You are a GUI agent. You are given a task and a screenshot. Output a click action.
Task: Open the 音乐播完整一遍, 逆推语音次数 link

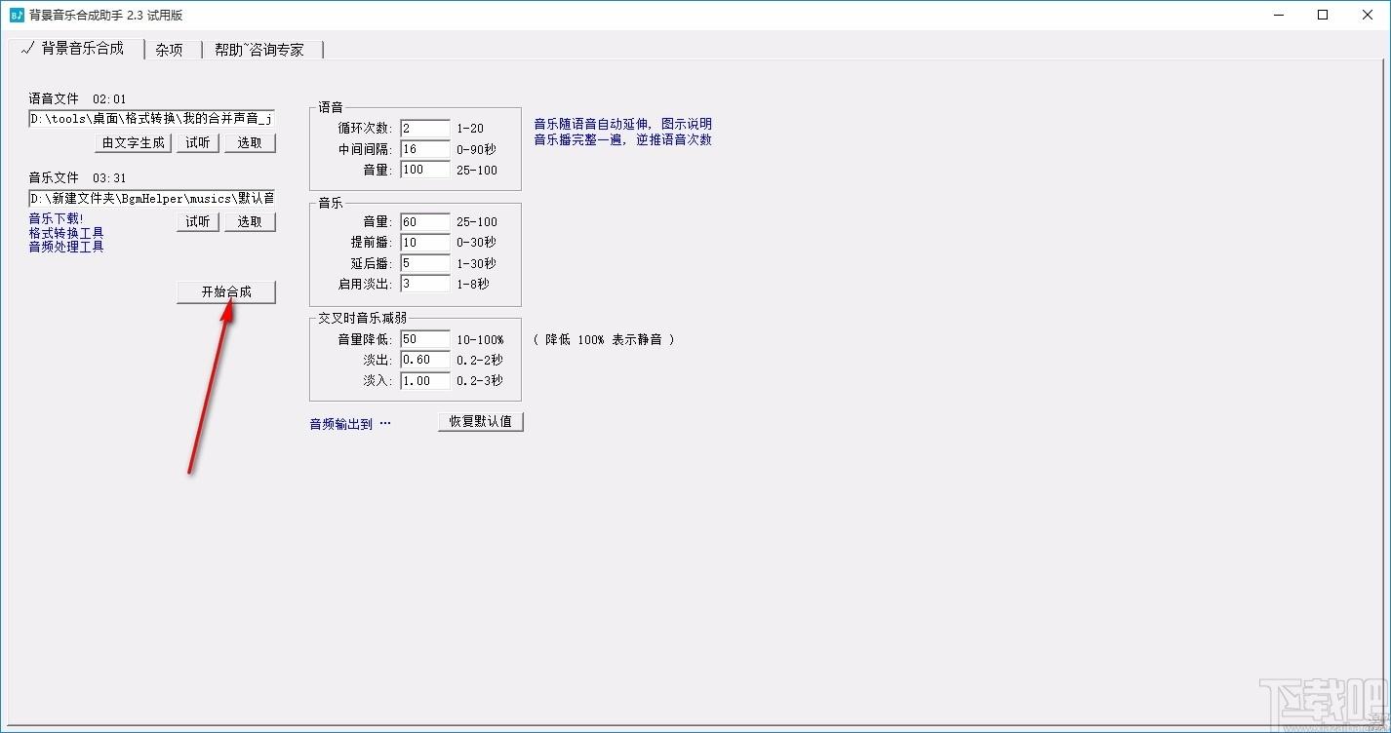622,139
